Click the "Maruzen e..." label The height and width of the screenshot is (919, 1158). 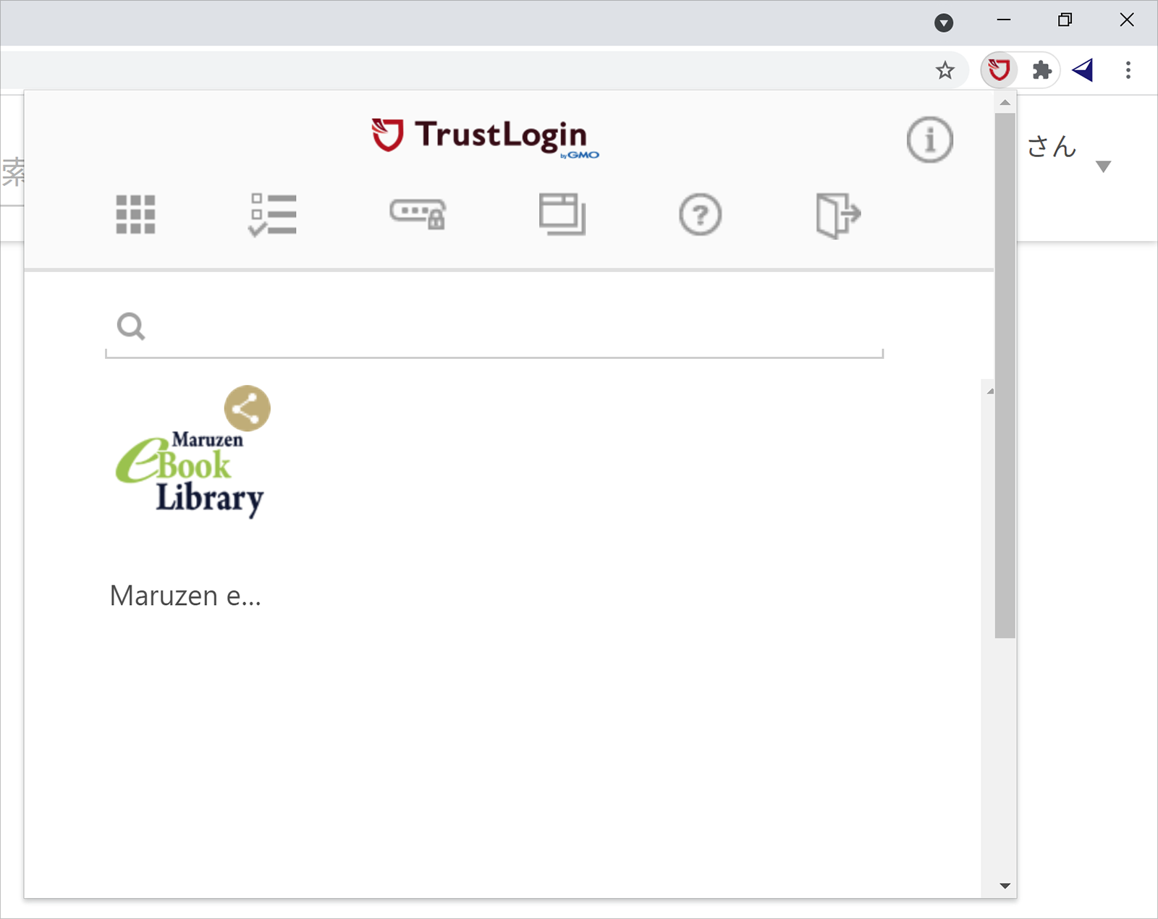pos(185,596)
